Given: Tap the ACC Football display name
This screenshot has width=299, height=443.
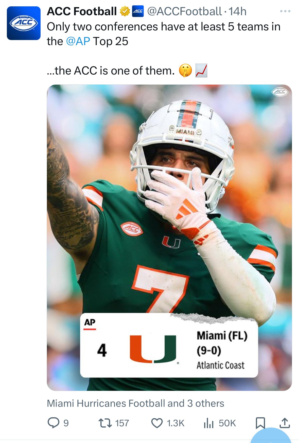Looking at the screenshot, I should pyautogui.click(x=82, y=11).
